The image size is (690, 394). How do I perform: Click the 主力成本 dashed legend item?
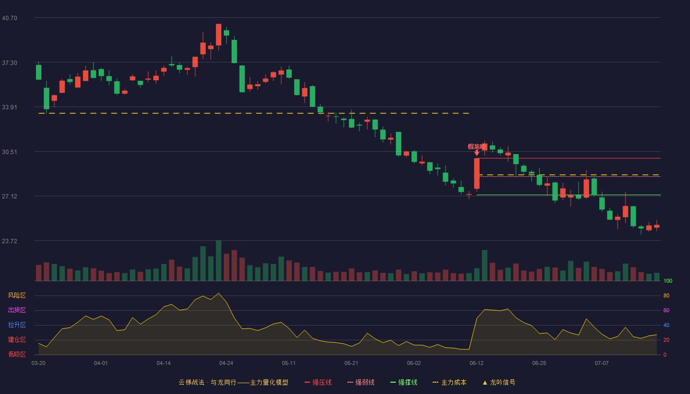[x=449, y=382]
